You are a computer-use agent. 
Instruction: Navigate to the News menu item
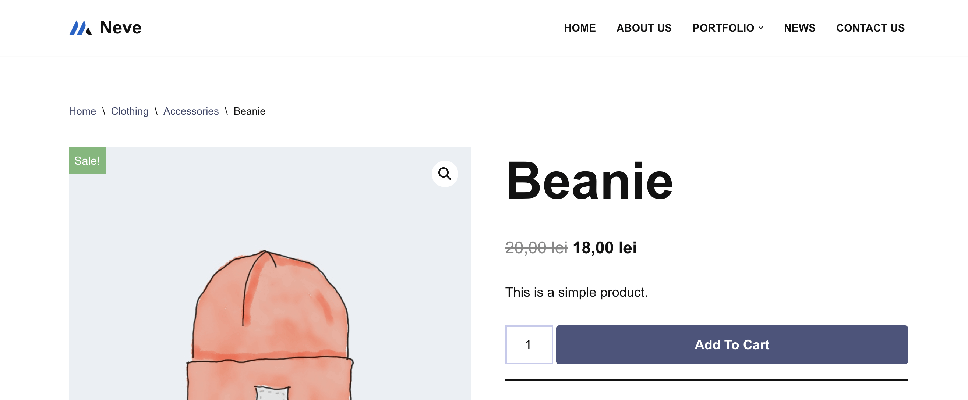799,28
